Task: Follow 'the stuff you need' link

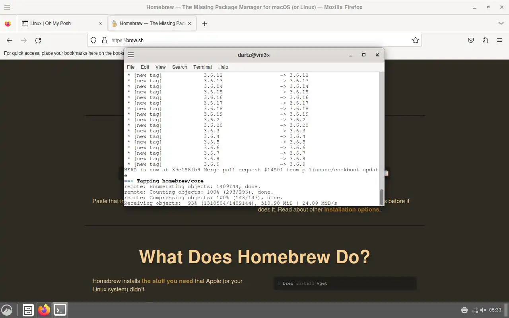Action: pos(167,281)
